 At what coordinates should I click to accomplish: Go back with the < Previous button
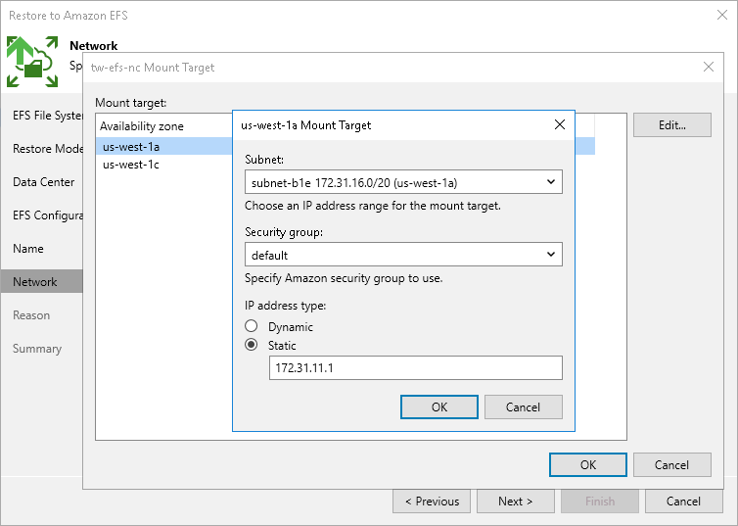coord(432,502)
